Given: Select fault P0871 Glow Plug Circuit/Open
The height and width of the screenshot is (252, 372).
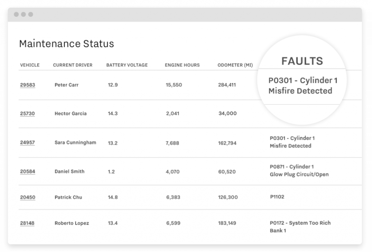Looking at the screenshot, I should (299, 170).
